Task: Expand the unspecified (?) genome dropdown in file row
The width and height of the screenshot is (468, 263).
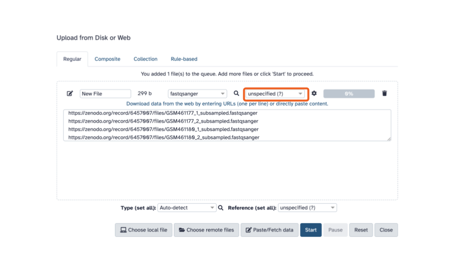Action: point(275,94)
